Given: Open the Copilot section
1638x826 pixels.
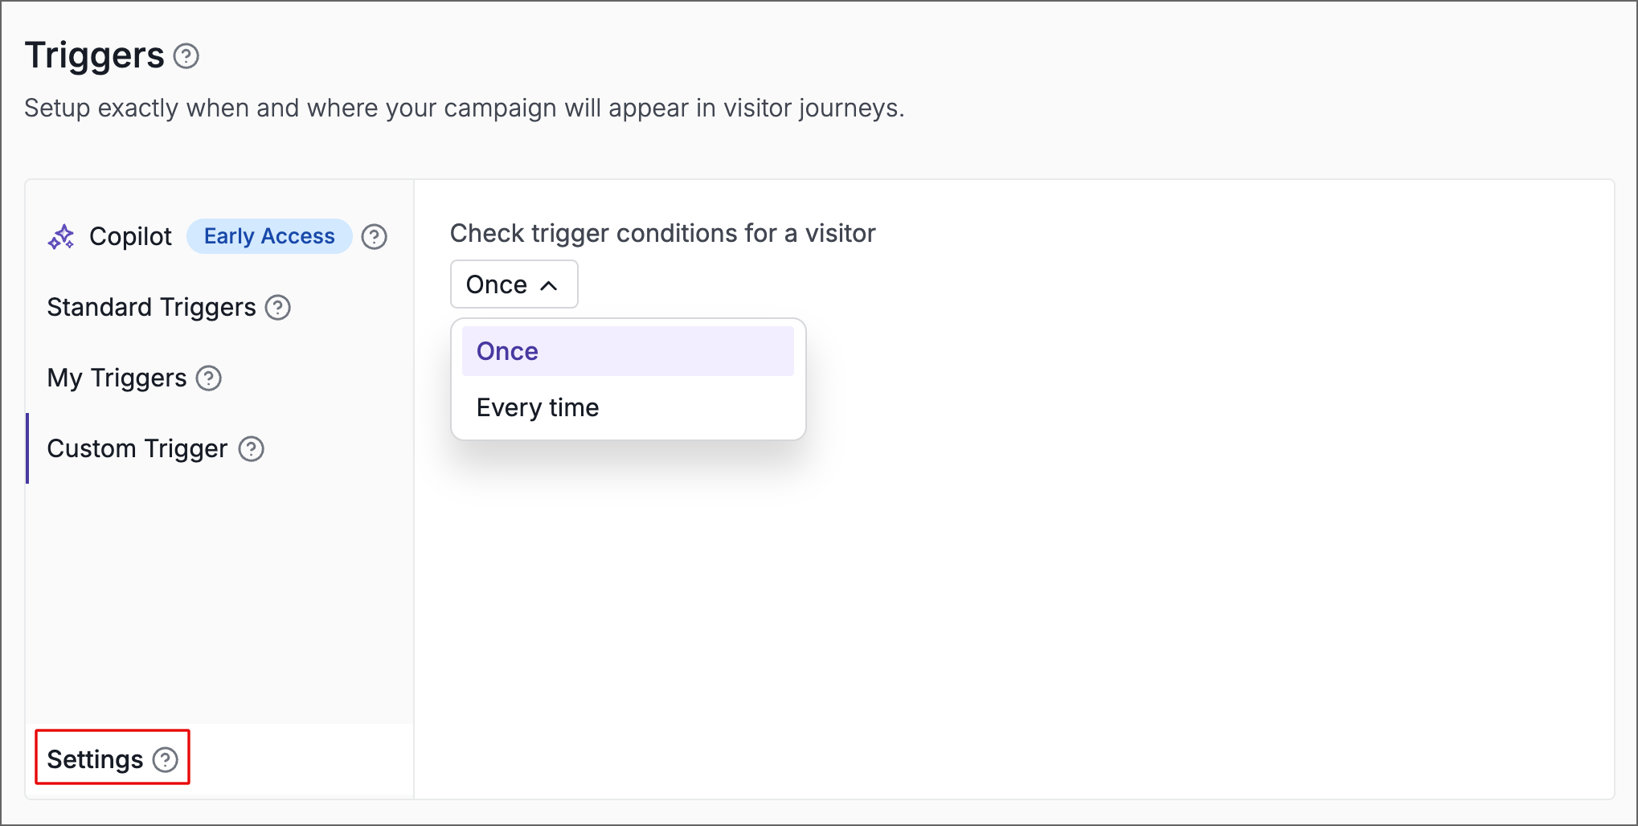Looking at the screenshot, I should (x=130, y=236).
